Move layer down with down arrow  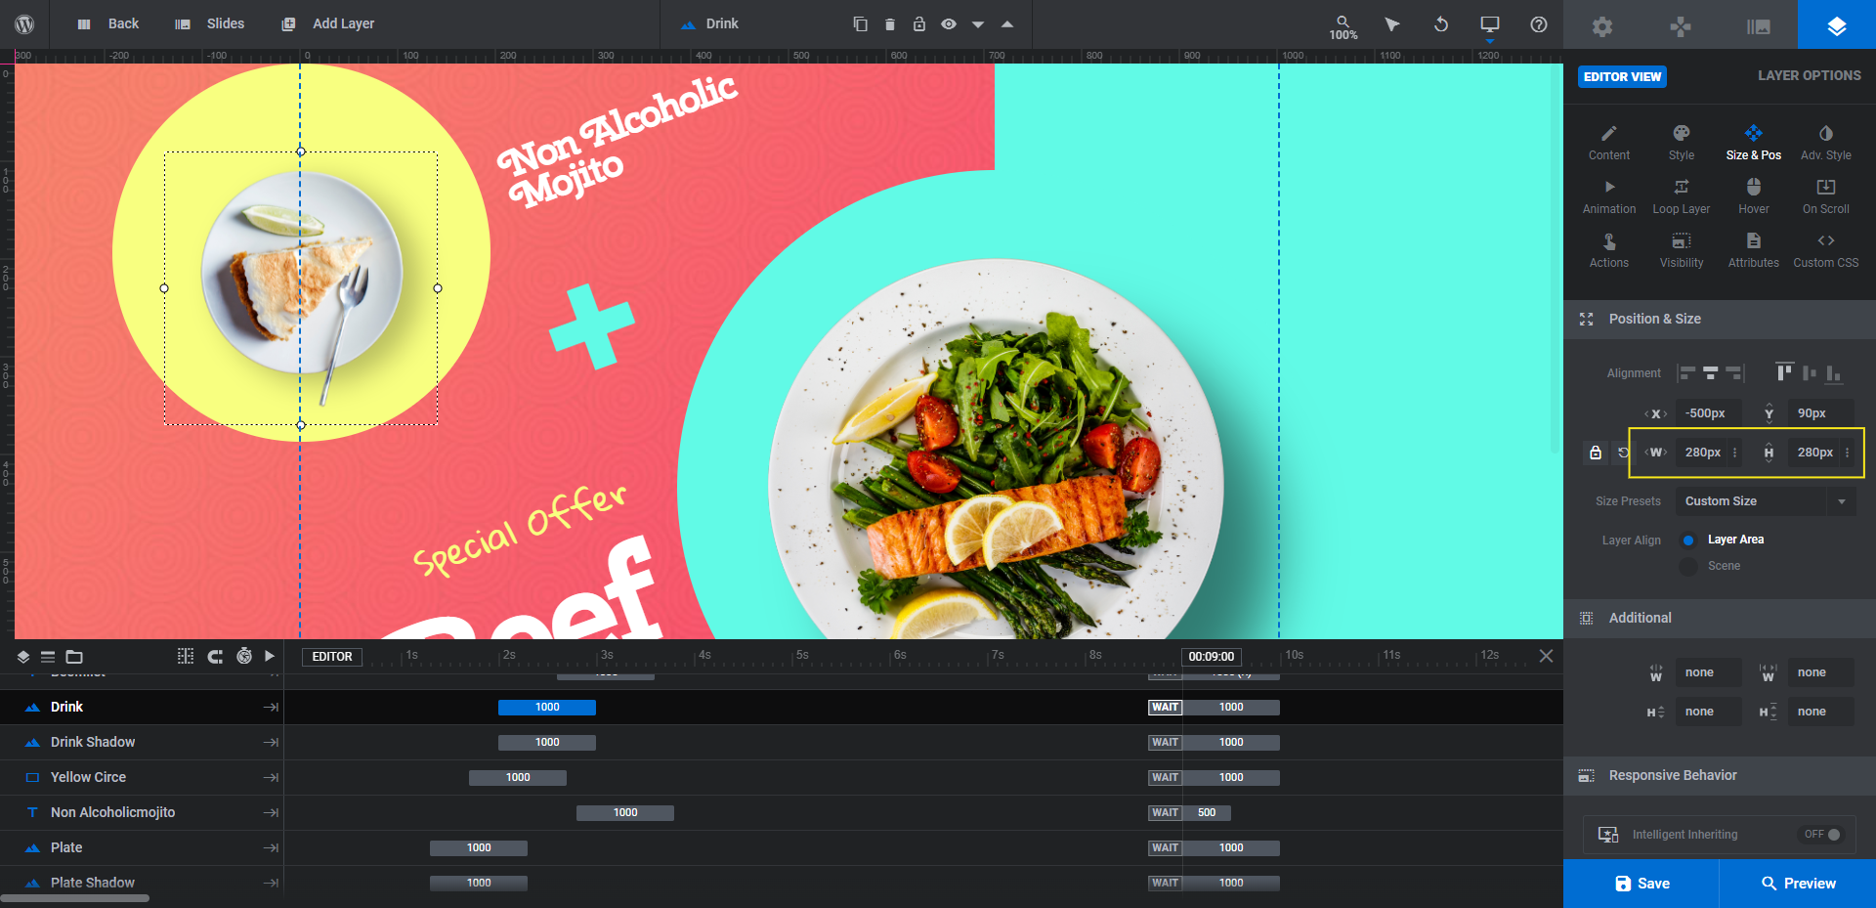point(977,24)
